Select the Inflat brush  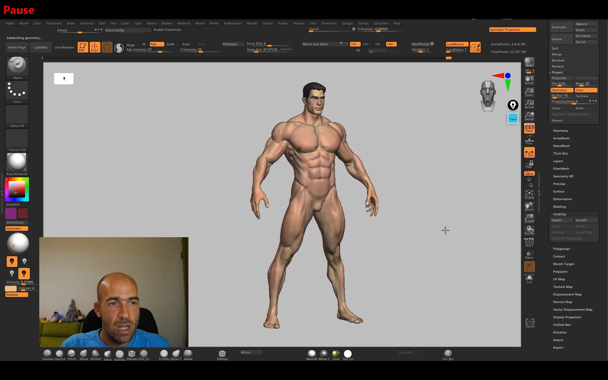click(108, 355)
